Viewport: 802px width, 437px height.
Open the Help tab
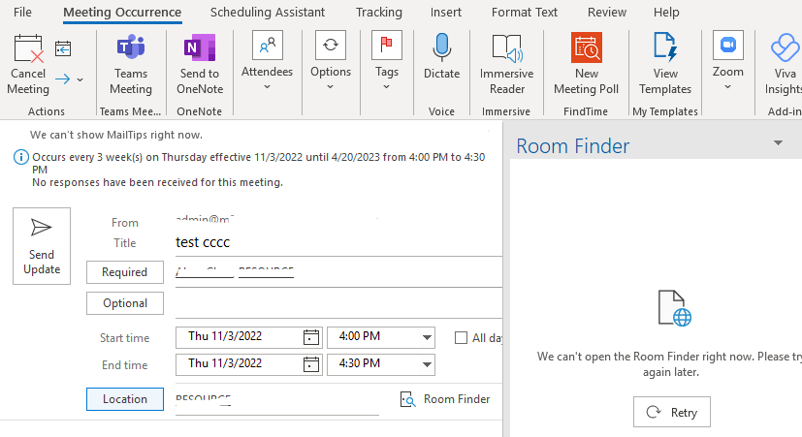[666, 13]
